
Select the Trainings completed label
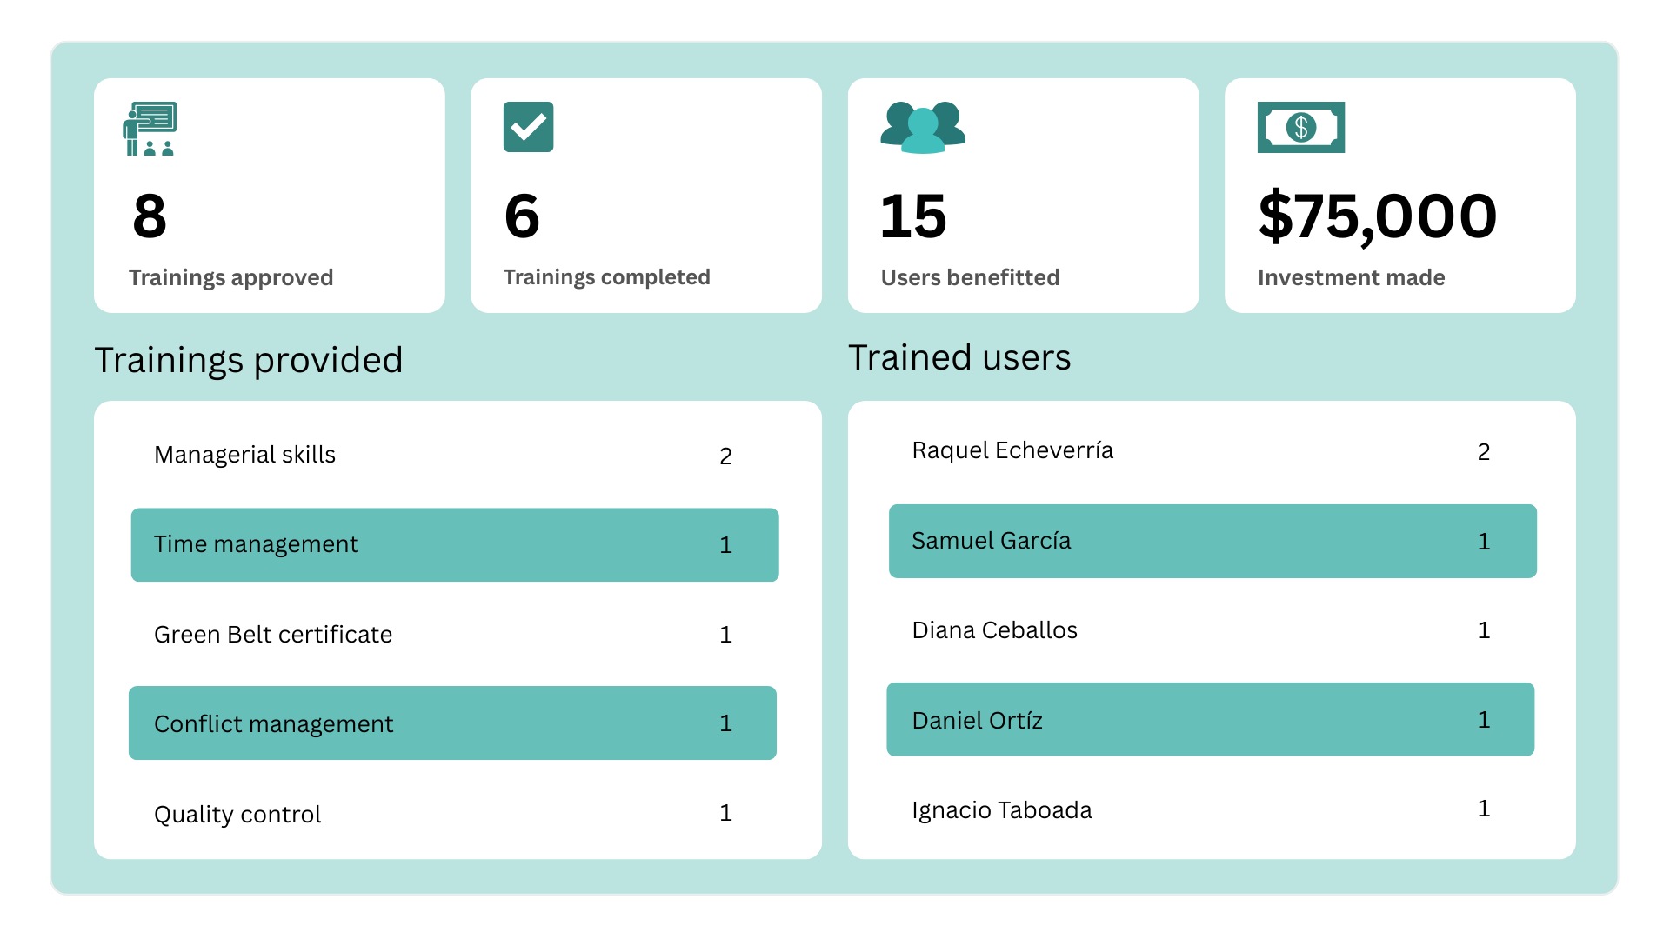(x=606, y=277)
